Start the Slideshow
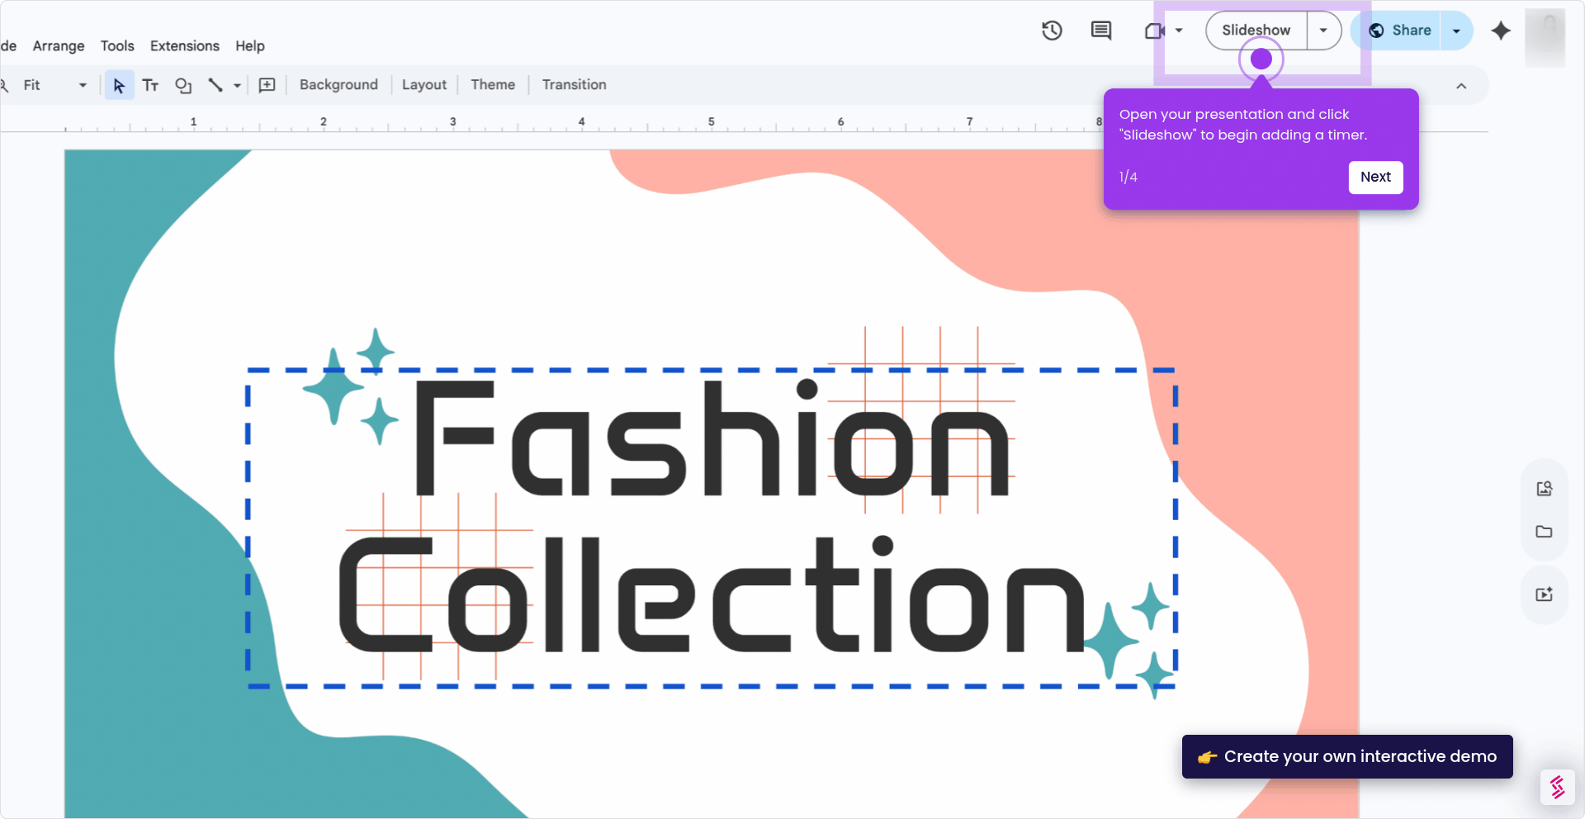Screen dimensions: 1585x819 click(1256, 31)
